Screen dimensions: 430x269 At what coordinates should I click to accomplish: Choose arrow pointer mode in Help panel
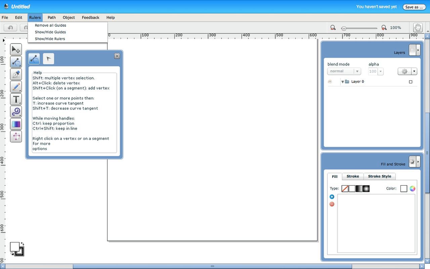point(48,59)
